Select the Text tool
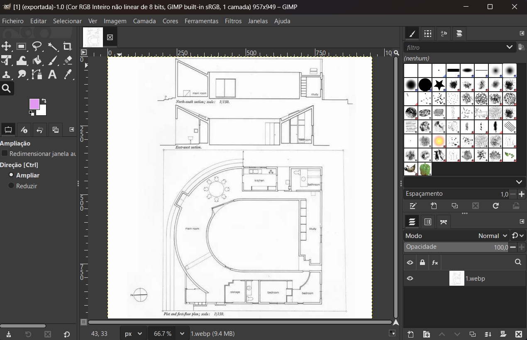Image resolution: width=527 pixels, height=340 pixels. click(x=52, y=75)
